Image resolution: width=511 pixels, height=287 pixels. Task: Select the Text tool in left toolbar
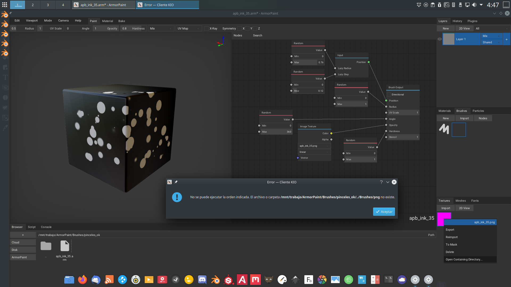5,77
